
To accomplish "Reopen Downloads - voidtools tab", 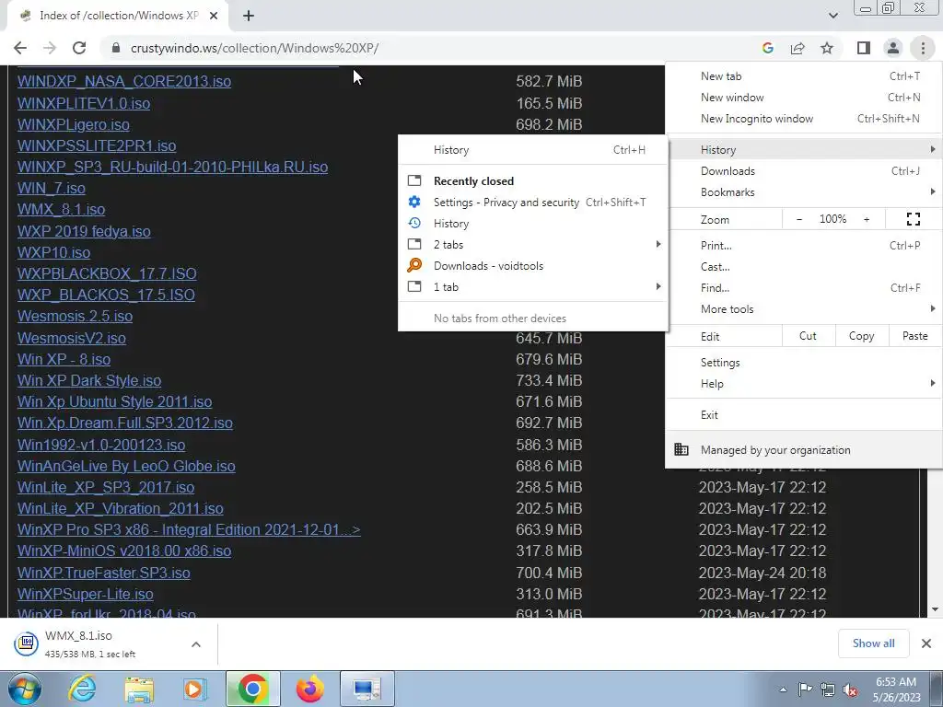I will coord(533,265).
